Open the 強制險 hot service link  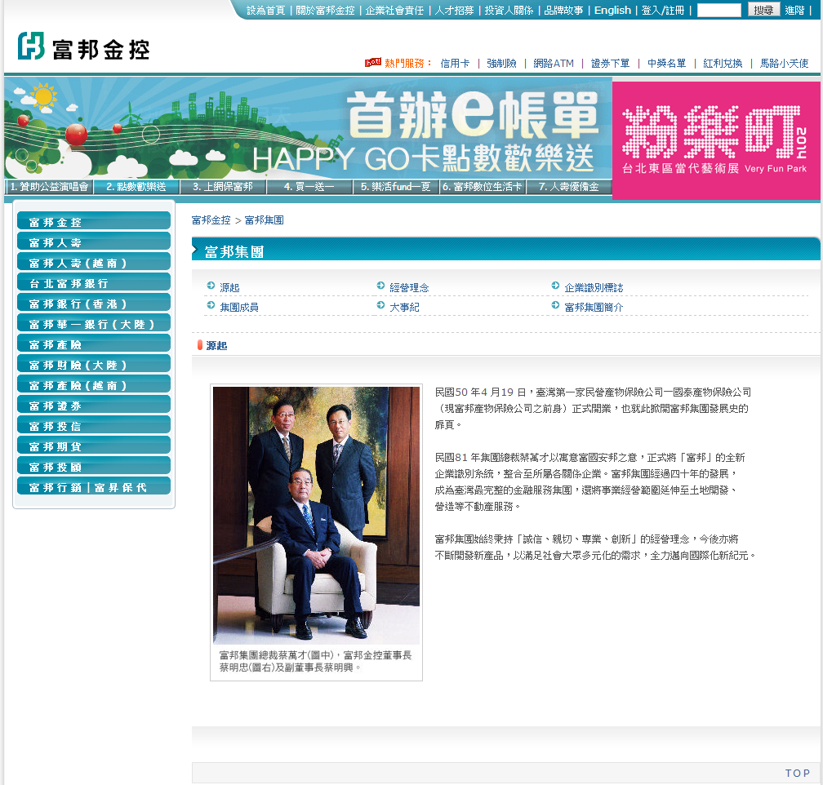pos(501,64)
